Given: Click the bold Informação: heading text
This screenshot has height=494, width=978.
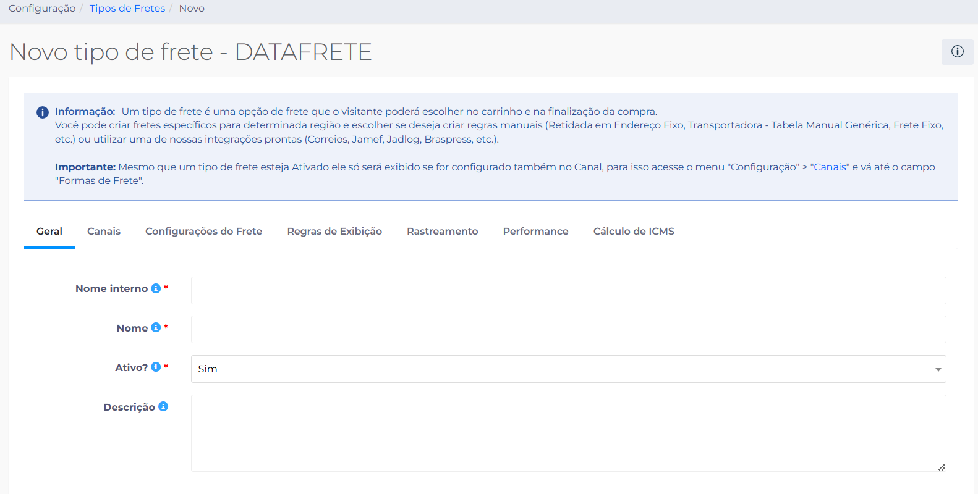Looking at the screenshot, I should 85,112.
